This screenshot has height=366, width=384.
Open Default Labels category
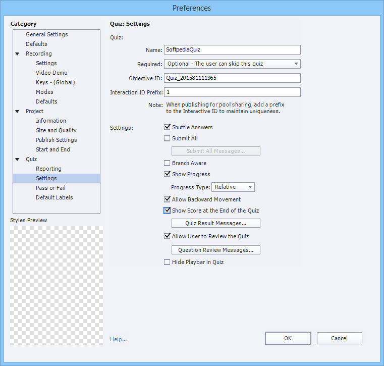pos(54,197)
